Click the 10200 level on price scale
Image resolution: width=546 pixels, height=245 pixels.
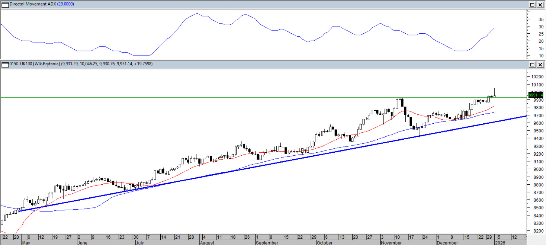coord(537,77)
